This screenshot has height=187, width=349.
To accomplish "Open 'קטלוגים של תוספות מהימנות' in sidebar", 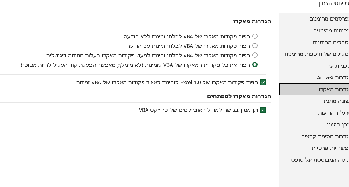I will click(316, 54).
